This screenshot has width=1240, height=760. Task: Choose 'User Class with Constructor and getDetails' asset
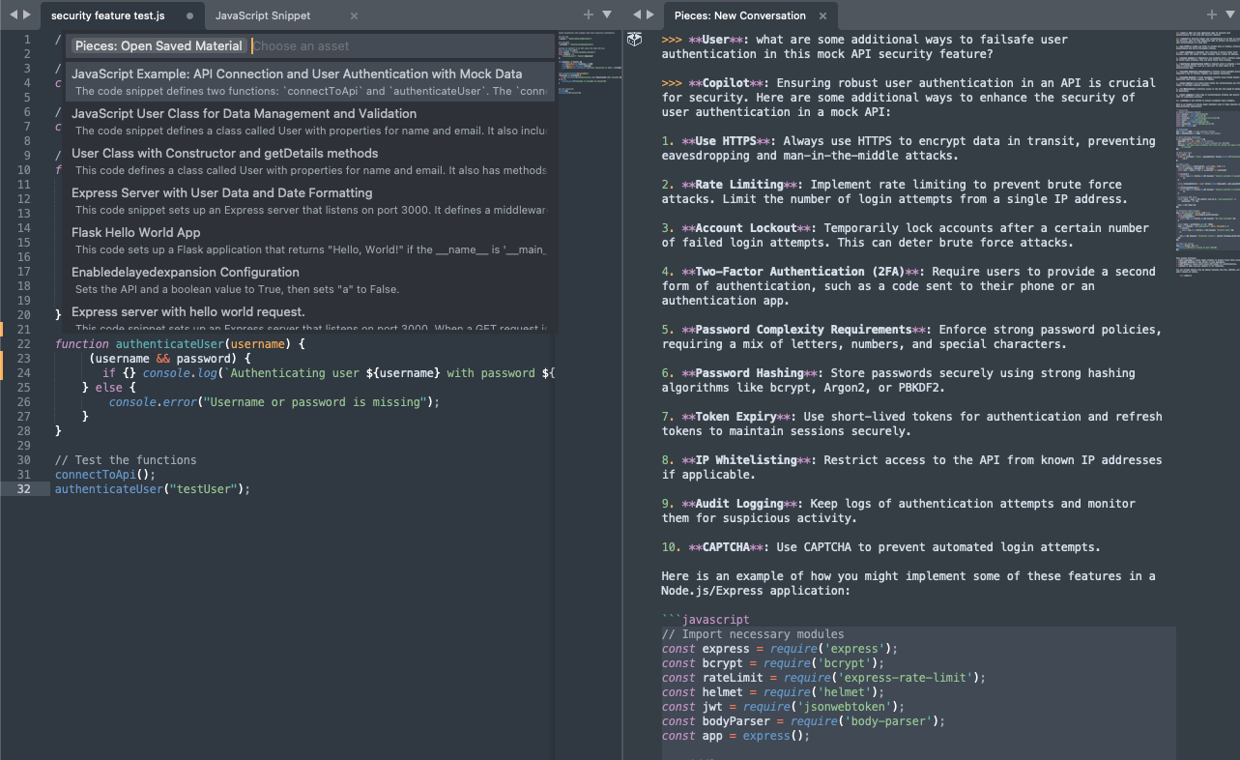point(310,161)
